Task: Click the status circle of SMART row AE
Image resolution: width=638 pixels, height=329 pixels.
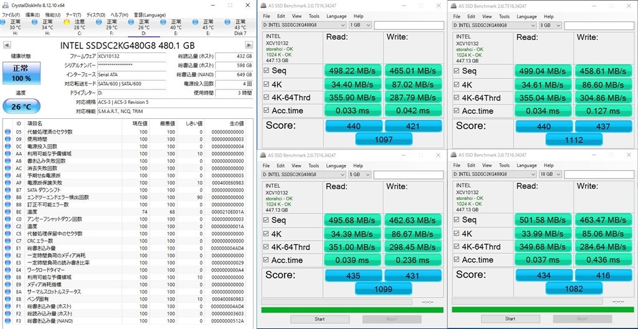Action: [x=7, y=175]
